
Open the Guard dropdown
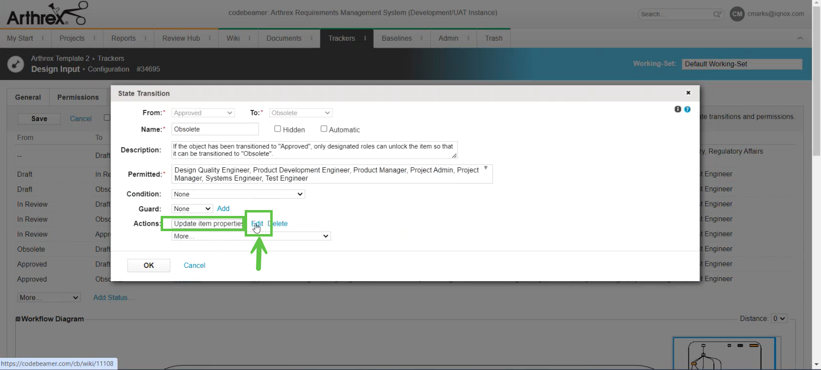(x=192, y=209)
